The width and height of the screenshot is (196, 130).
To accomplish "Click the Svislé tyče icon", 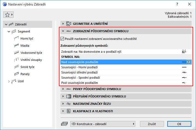I will point(16,67).
